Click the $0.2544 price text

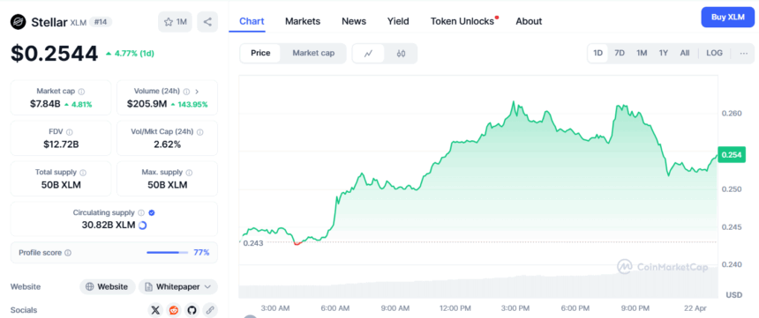point(54,54)
